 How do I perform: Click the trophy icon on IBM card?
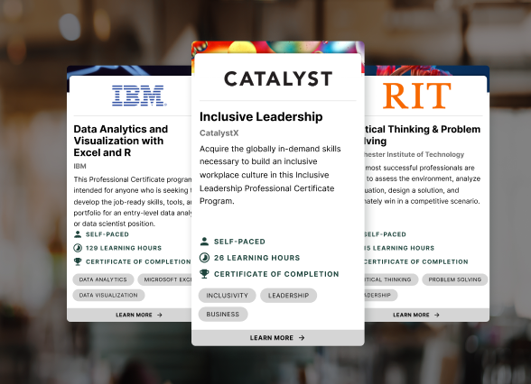[78, 261]
